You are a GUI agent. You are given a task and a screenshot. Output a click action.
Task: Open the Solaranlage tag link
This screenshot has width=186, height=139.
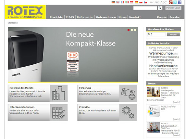pyautogui.click(x=163, y=76)
